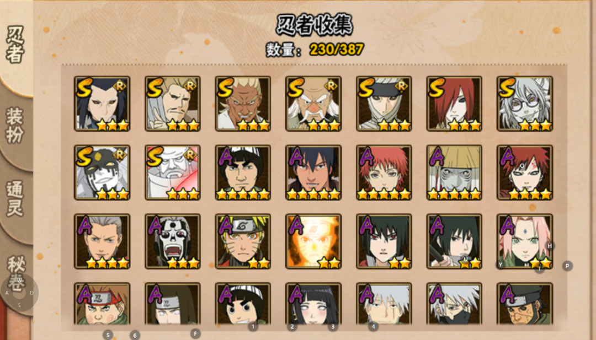The height and width of the screenshot is (340, 596).
Task: Select the S-rank Orochimaru ninja card
Action: (x=102, y=104)
